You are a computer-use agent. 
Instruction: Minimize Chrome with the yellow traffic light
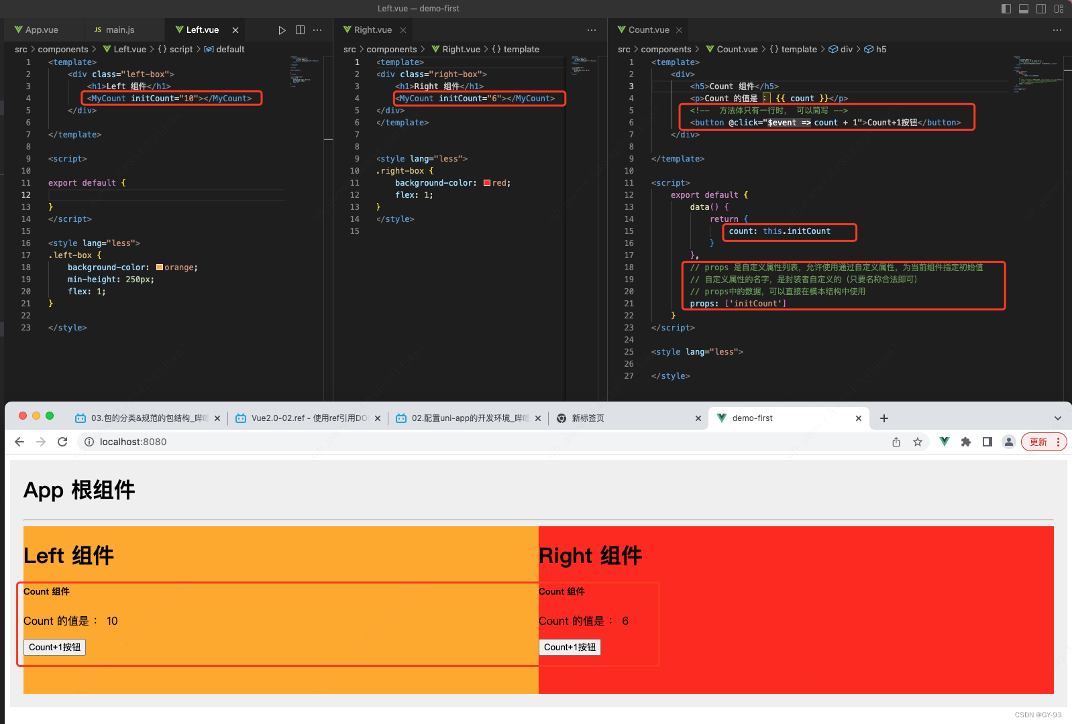tap(36, 416)
